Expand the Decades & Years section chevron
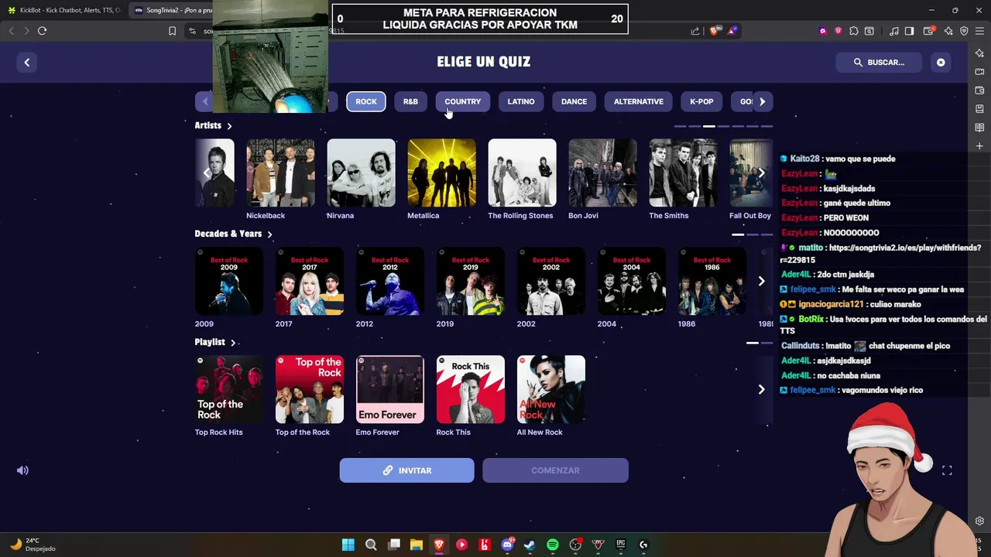The image size is (991, 557). pyautogui.click(x=269, y=234)
